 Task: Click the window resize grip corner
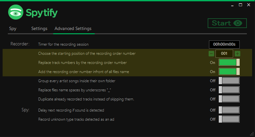pyautogui.click(x=252, y=134)
